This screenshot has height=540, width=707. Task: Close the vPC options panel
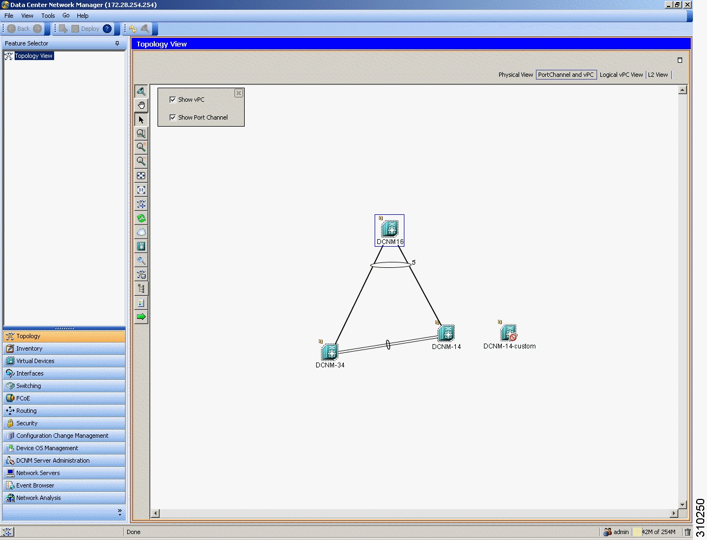(239, 93)
